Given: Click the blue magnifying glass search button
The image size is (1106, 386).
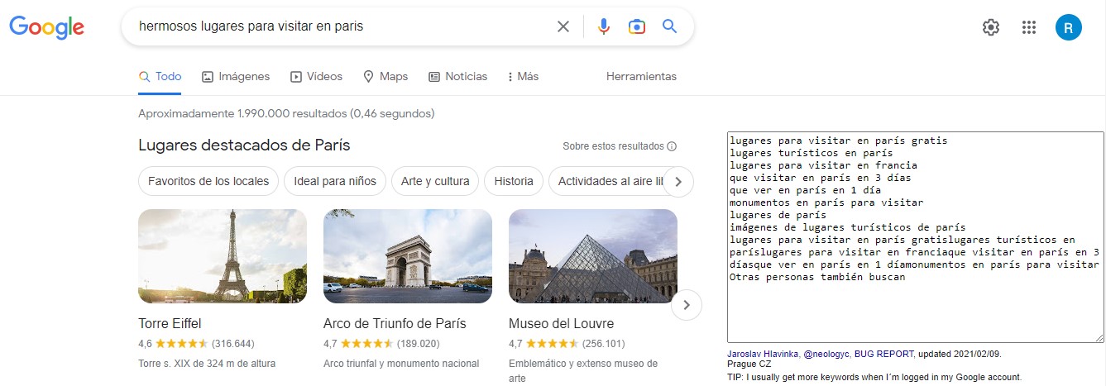Looking at the screenshot, I should pyautogui.click(x=670, y=26).
